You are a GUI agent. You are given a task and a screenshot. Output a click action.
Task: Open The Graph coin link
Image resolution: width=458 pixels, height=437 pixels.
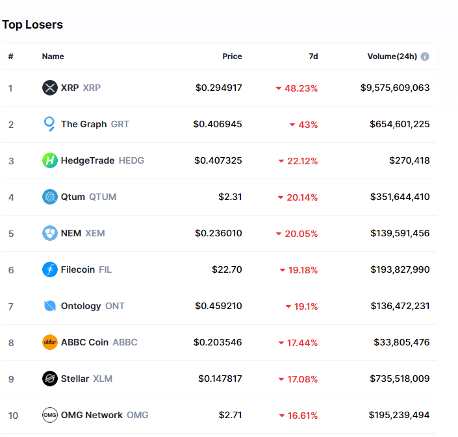(84, 124)
